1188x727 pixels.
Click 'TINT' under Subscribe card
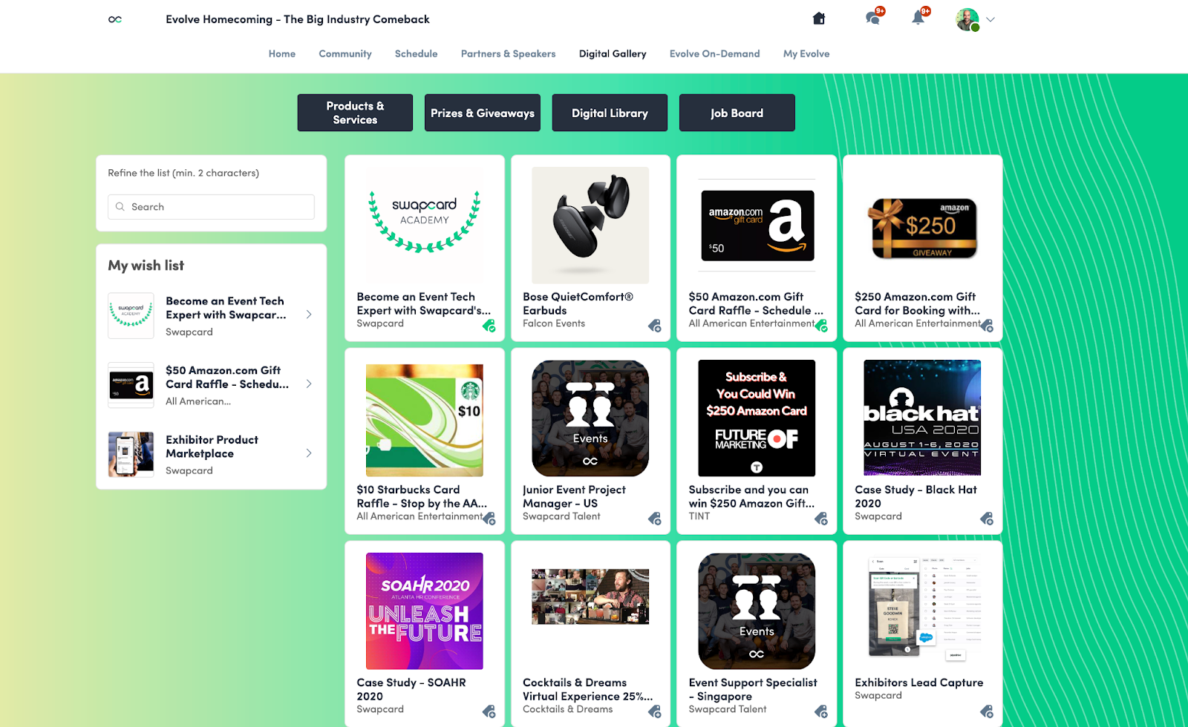pyautogui.click(x=699, y=516)
